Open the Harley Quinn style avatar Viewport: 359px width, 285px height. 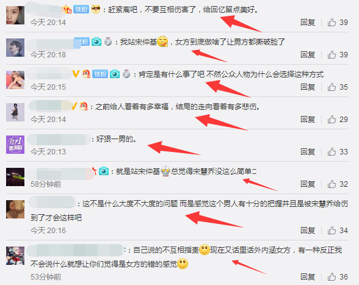15,256
